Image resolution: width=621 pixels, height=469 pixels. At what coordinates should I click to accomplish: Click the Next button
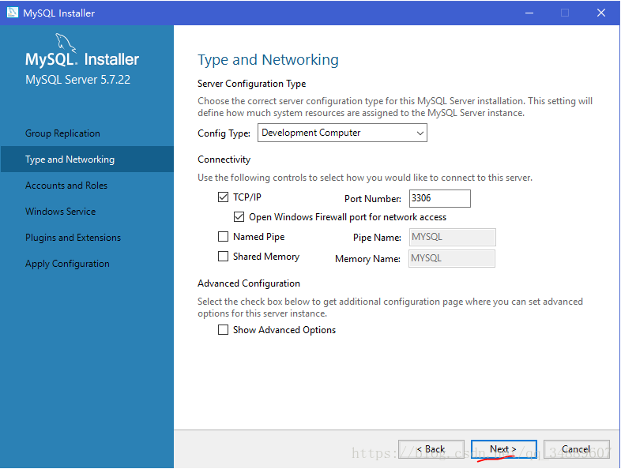click(504, 449)
